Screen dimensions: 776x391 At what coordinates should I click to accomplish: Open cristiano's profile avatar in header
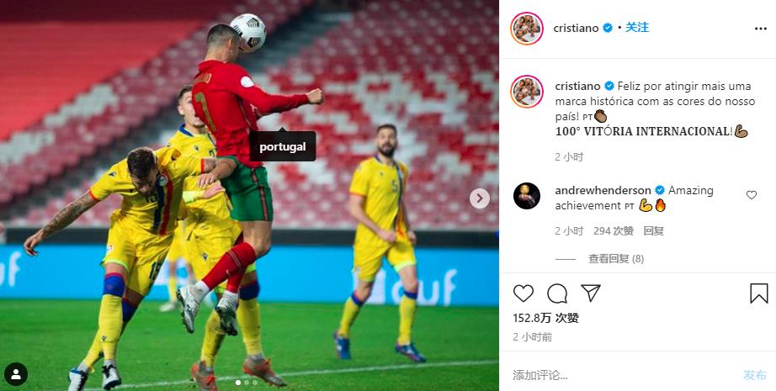[x=527, y=29]
